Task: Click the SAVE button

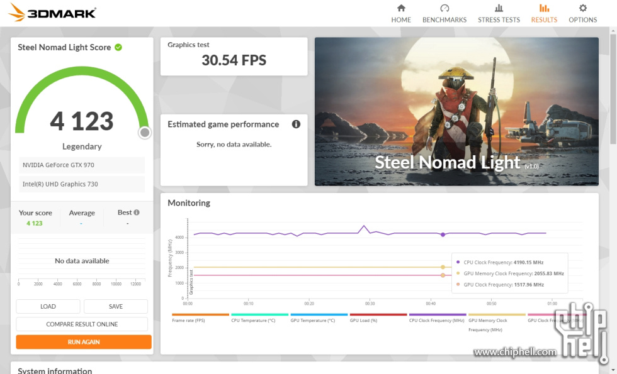Action: point(116,307)
